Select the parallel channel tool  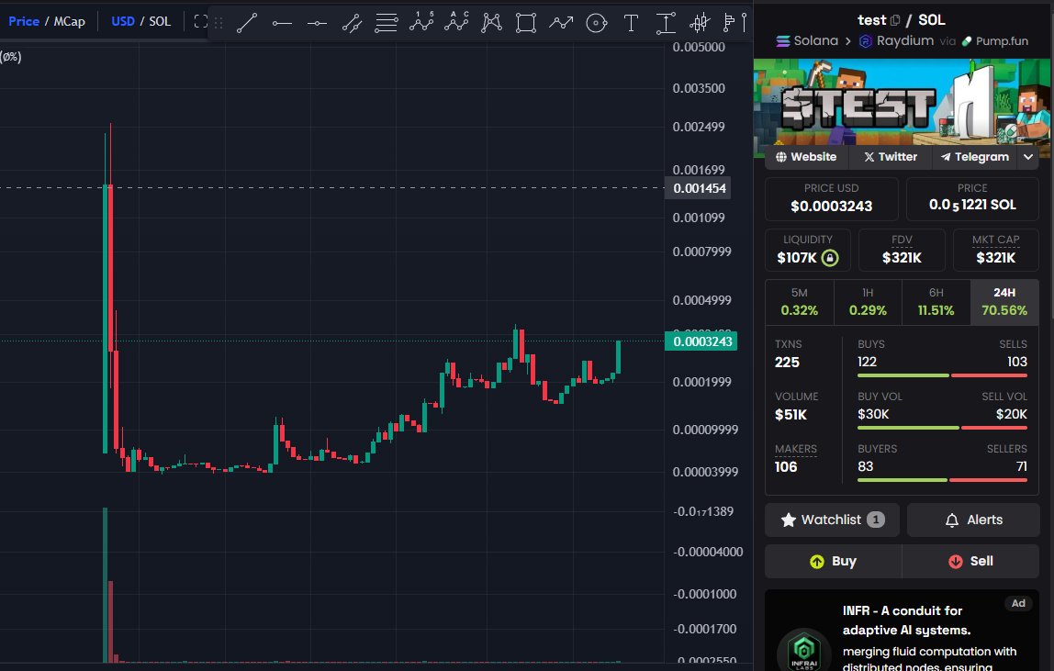coord(353,23)
